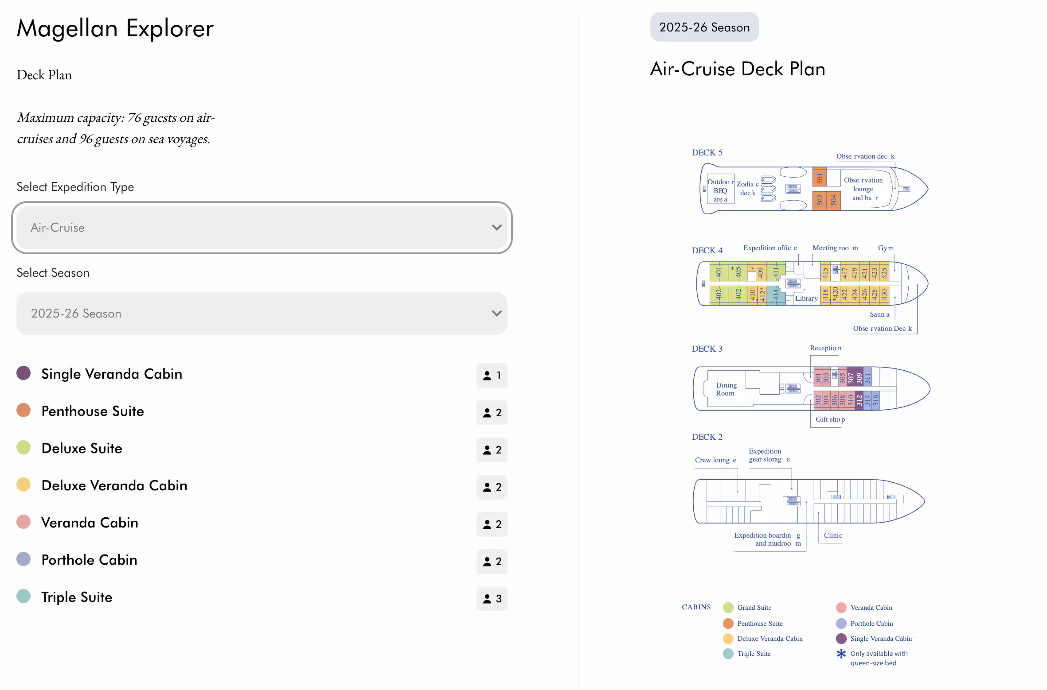Click the queen-size bed asterisk icon
This screenshot has width=1047, height=690.
841,654
